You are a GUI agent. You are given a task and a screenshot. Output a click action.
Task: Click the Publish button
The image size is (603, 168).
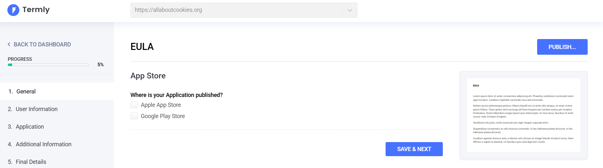(x=562, y=47)
